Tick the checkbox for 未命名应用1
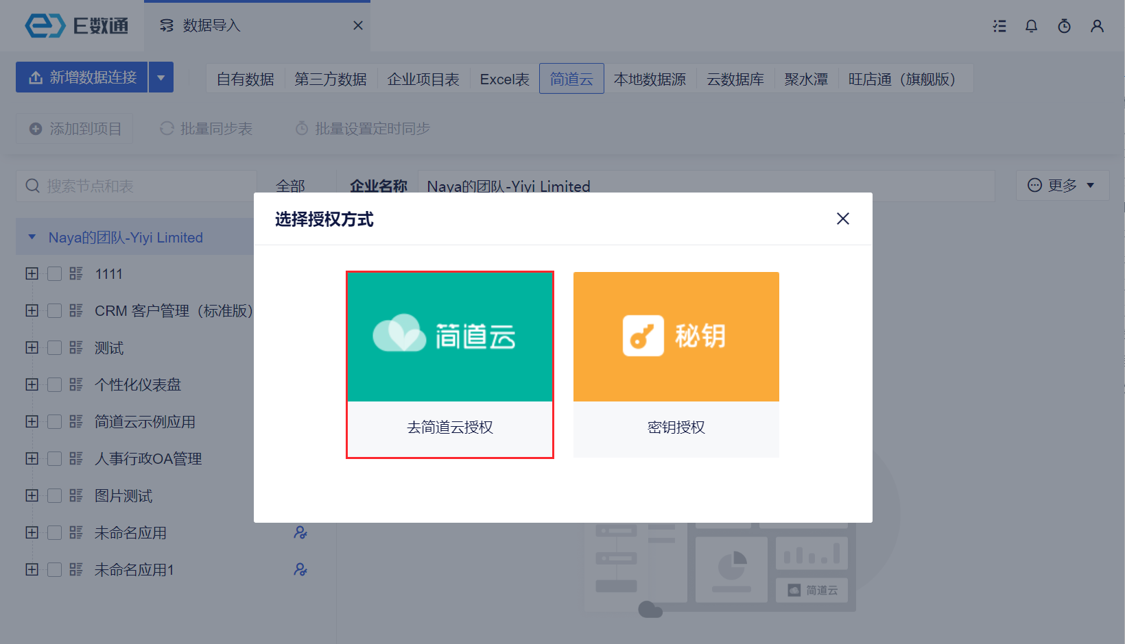The image size is (1125, 644). click(x=54, y=569)
